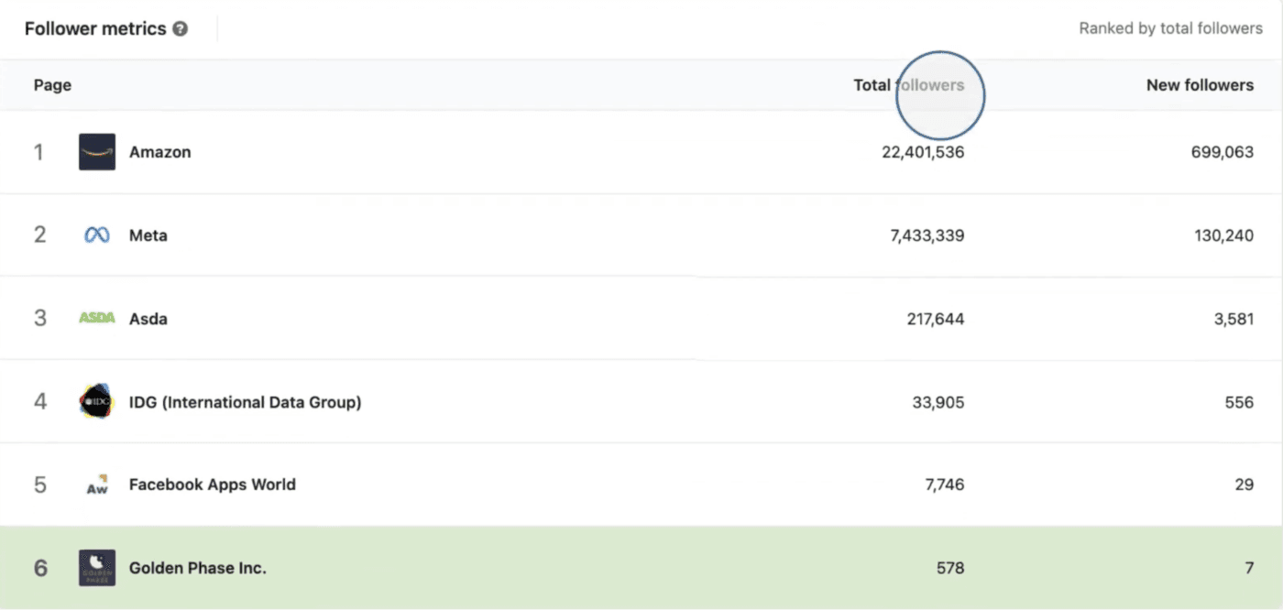Image resolution: width=1283 pixels, height=610 pixels.
Task: Open the Amazon page link
Action: click(159, 152)
